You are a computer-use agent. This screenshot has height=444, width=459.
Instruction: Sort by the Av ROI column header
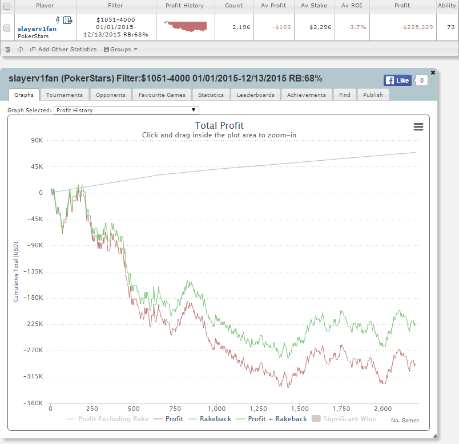[x=352, y=6]
